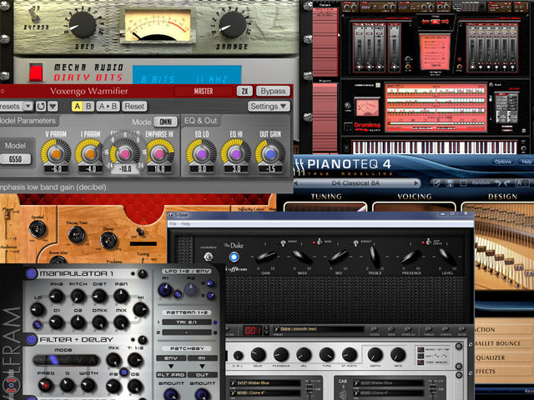534x400 pixels.
Task: Open the 6550 model selector
Action: 15,159
